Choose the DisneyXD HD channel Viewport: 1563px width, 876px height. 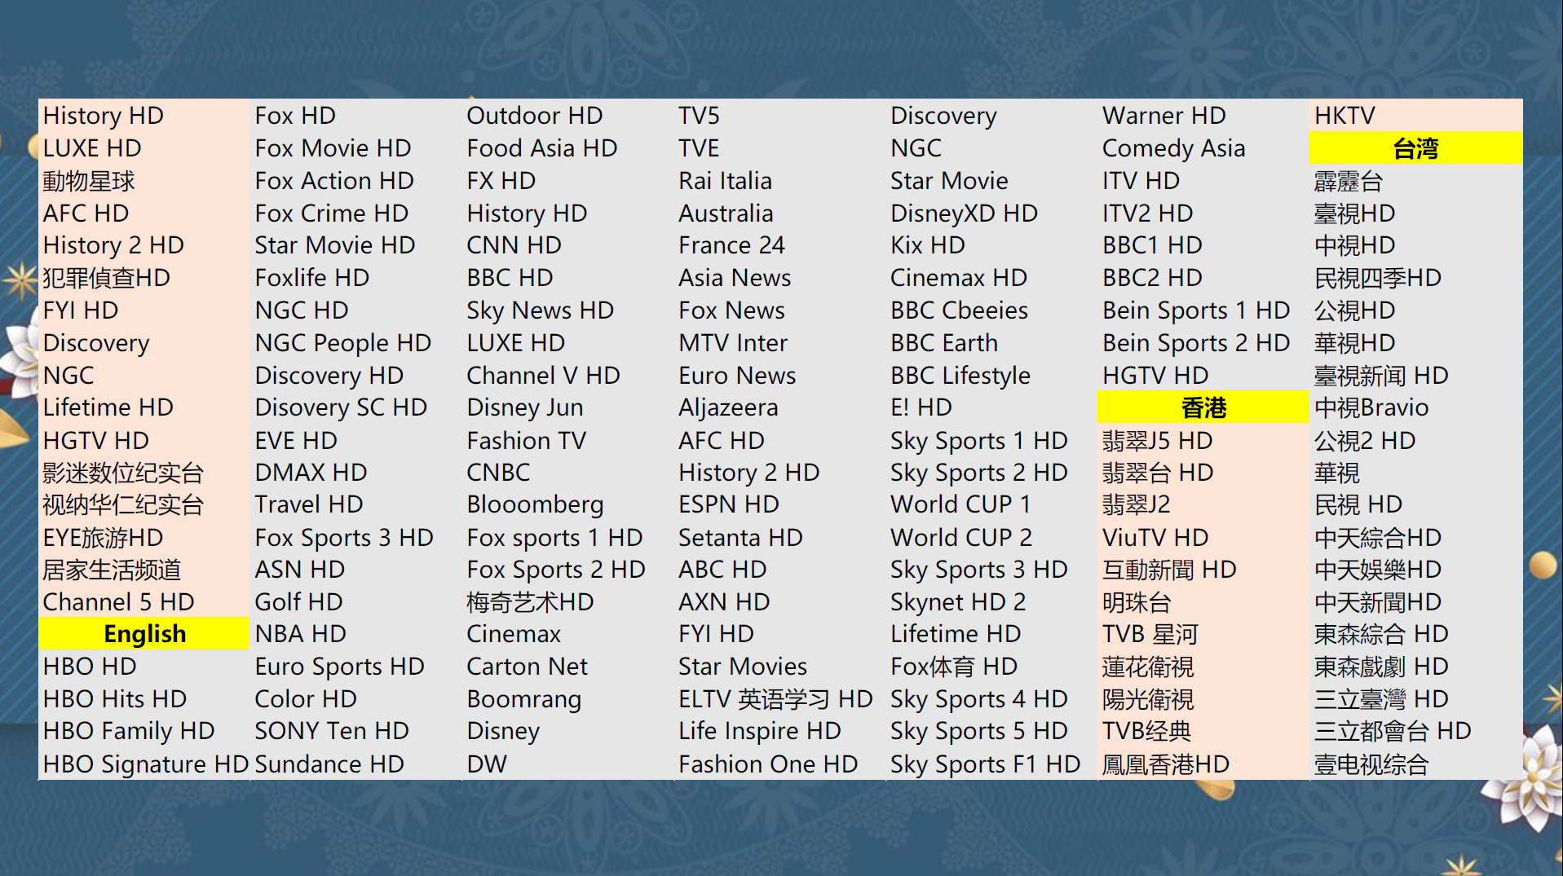pos(964,213)
